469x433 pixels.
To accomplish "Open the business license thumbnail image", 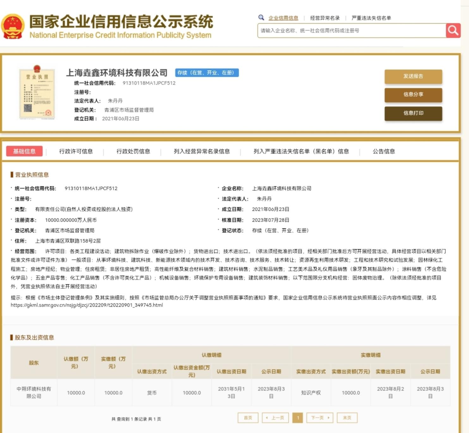I will click(37, 92).
